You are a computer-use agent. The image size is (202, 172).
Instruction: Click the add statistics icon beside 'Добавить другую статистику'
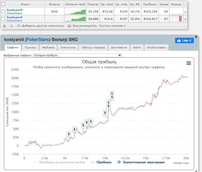[18, 26]
